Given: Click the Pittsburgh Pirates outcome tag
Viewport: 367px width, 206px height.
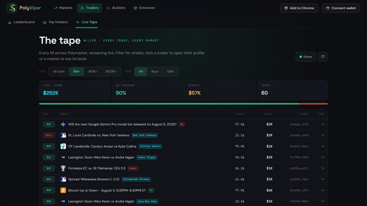Looking at the screenshot, I should coord(136,179).
